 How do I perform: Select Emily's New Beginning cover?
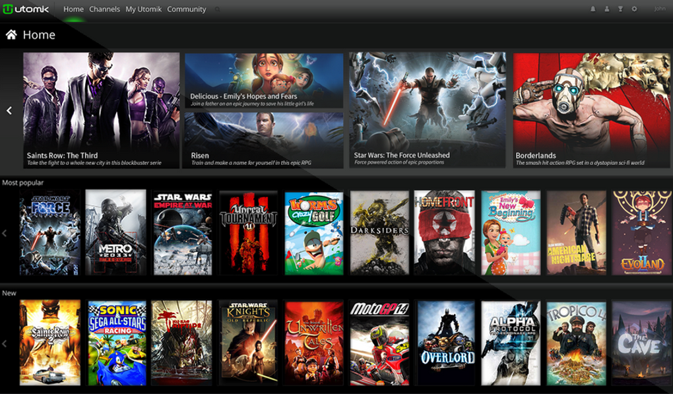(x=511, y=232)
